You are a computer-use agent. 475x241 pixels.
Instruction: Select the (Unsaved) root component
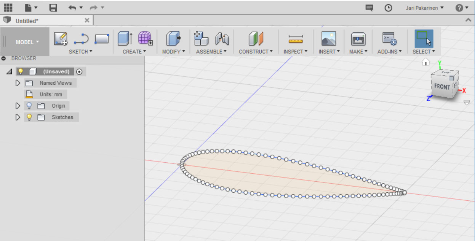(x=56, y=71)
